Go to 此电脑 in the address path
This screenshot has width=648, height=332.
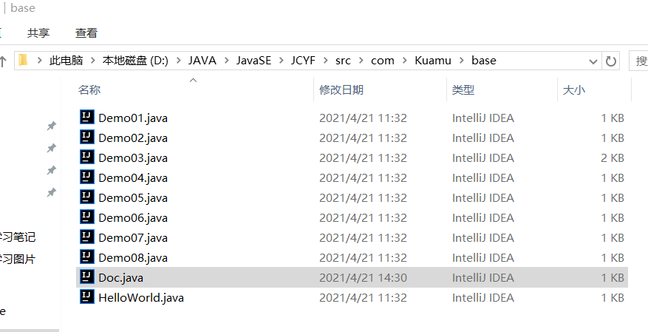[x=66, y=61]
